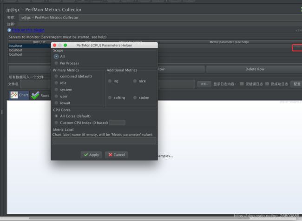The width and height of the screenshot is (302, 221).
Task: Click the 名称 name field of the collector
Action: (160, 18)
